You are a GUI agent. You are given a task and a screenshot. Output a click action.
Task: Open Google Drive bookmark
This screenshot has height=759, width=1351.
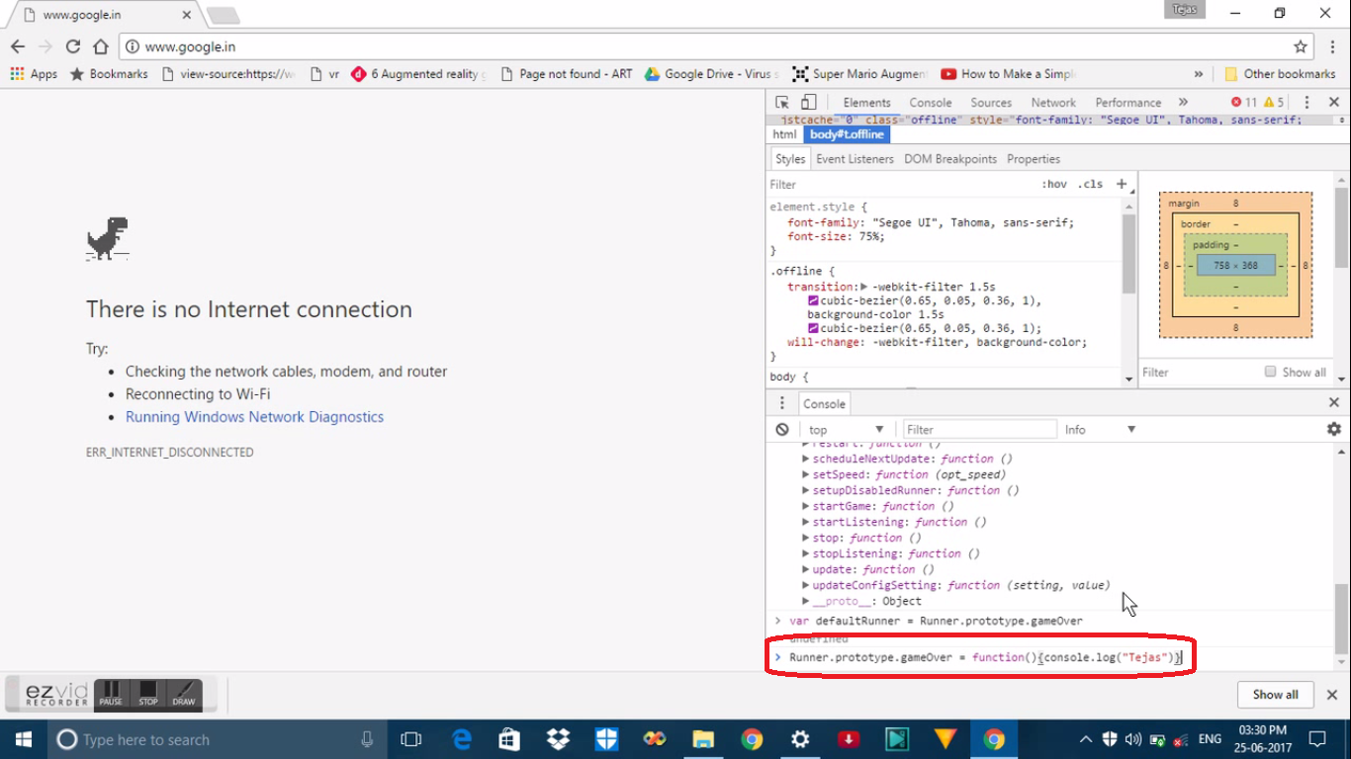click(711, 74)
